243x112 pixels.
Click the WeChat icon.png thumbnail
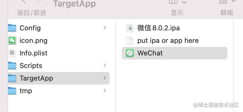12,41
